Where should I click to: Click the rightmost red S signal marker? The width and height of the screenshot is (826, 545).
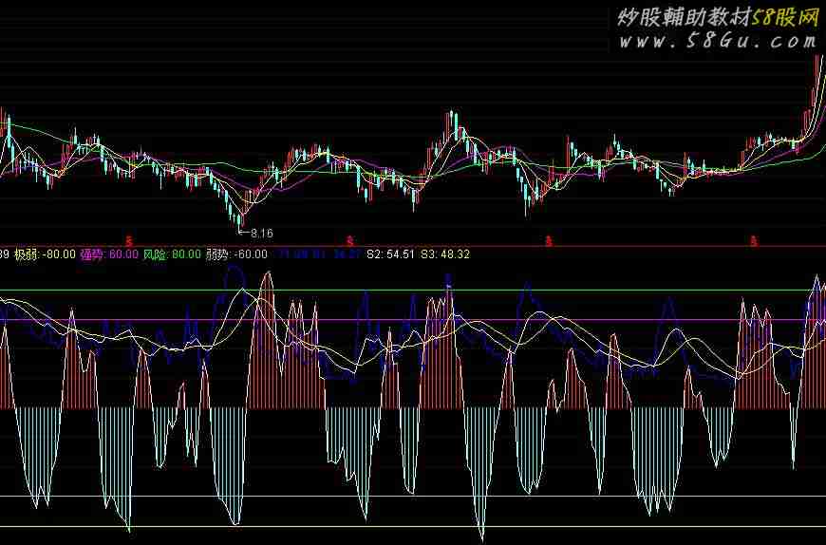[755, 240]
